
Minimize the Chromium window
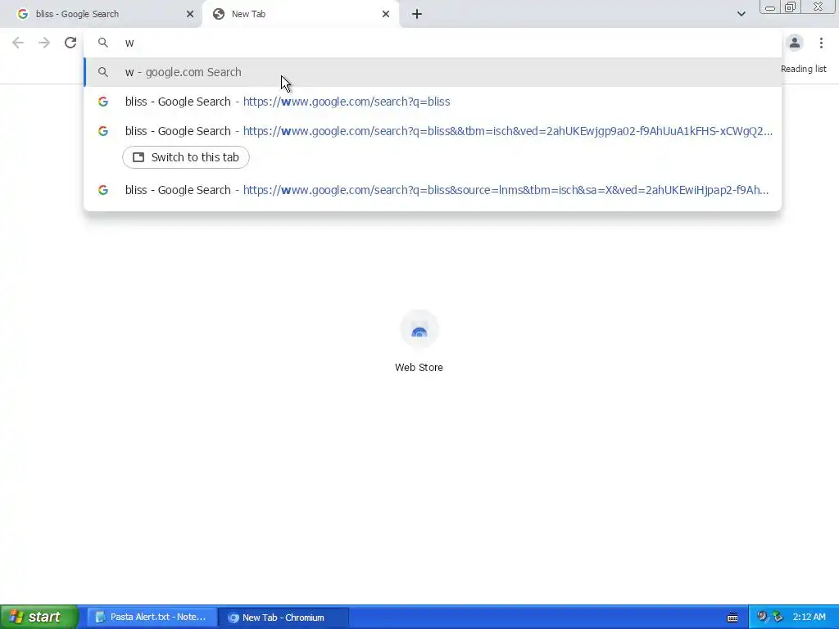click(770, 7)
